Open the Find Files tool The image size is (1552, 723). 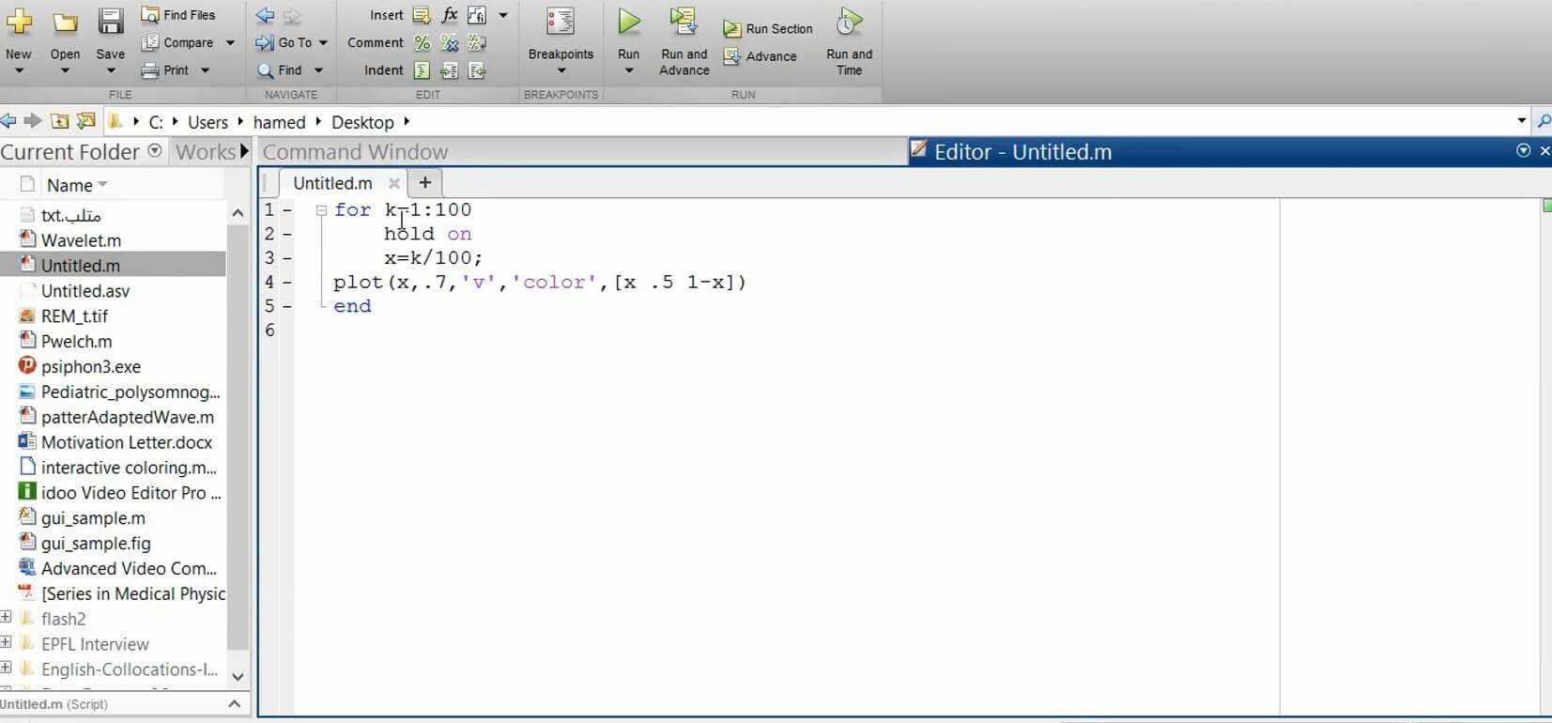(177, 15)
